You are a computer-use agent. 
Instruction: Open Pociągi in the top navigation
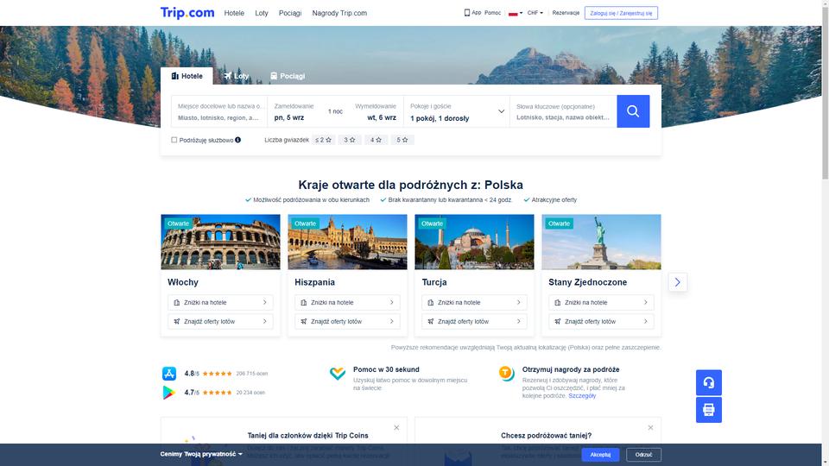290,13
